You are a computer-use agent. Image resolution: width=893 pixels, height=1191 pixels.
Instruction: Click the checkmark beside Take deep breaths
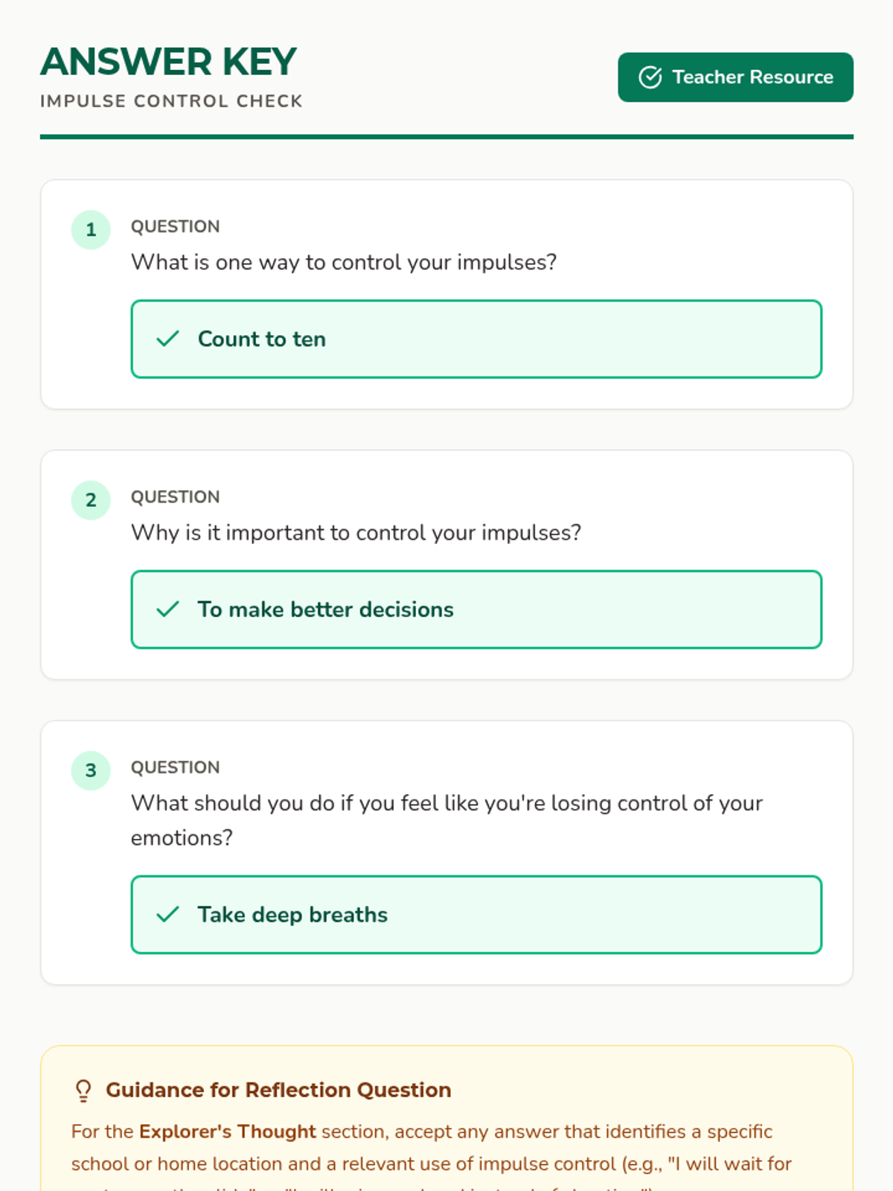click(168, 915)
